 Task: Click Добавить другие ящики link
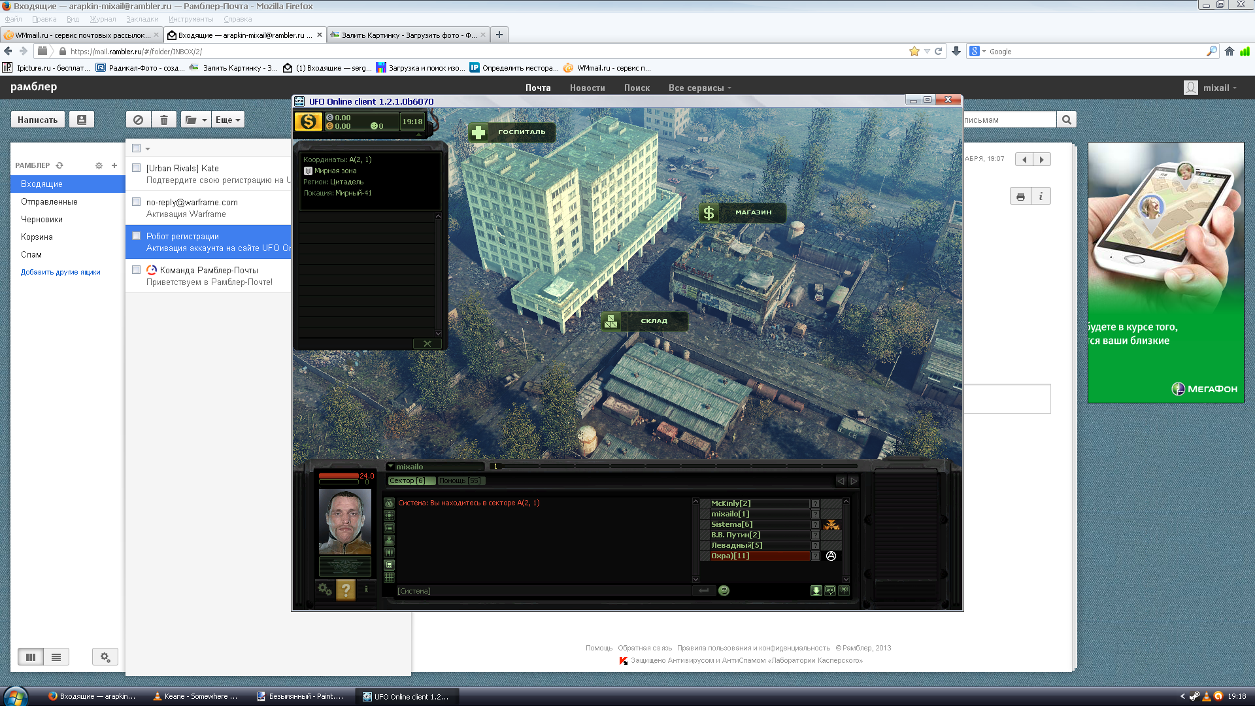(x=60, y=272)
